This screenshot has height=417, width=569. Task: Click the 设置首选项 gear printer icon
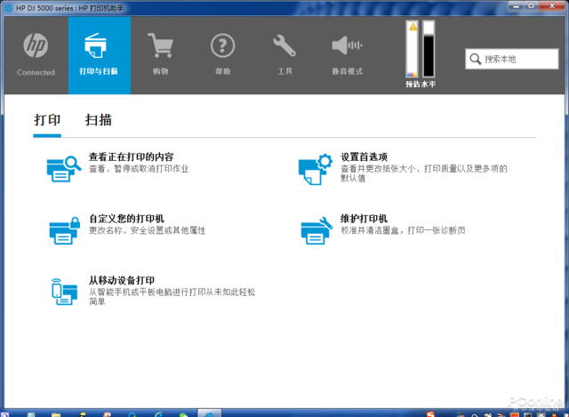(316, 169)
